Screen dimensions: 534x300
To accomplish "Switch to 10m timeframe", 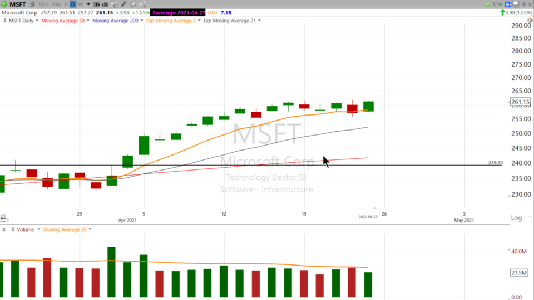I will (43, 4).
